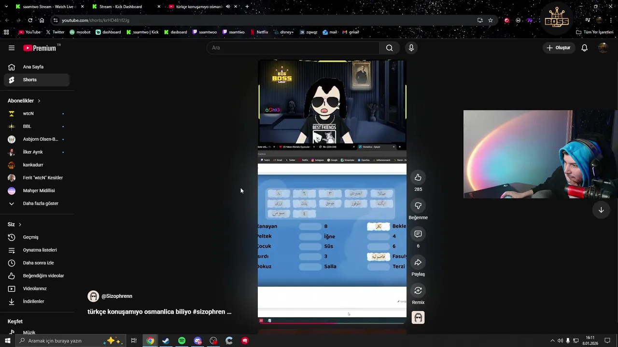Image resolution: width=618 pixels, height=347 pixels.
Task: Remix this short
Action: coord(418,291)
